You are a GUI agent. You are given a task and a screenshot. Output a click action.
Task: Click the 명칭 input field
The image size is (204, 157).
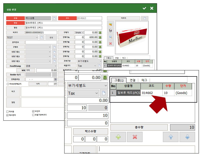point(63,23)
